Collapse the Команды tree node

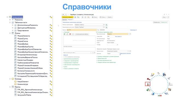pyautogui.click(x=10, y=79)
